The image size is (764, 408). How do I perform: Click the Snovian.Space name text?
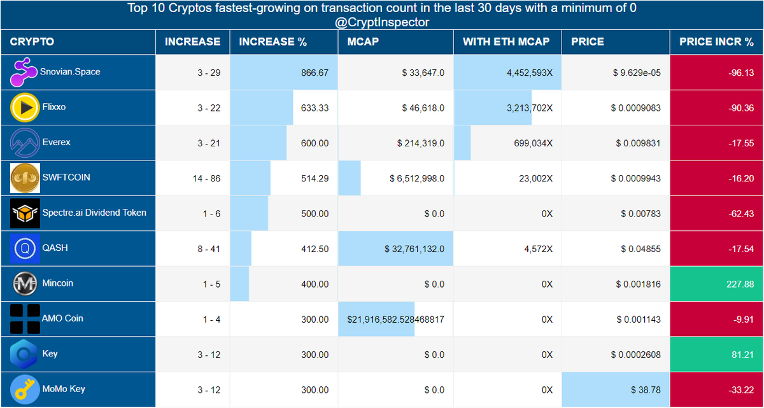71,72
